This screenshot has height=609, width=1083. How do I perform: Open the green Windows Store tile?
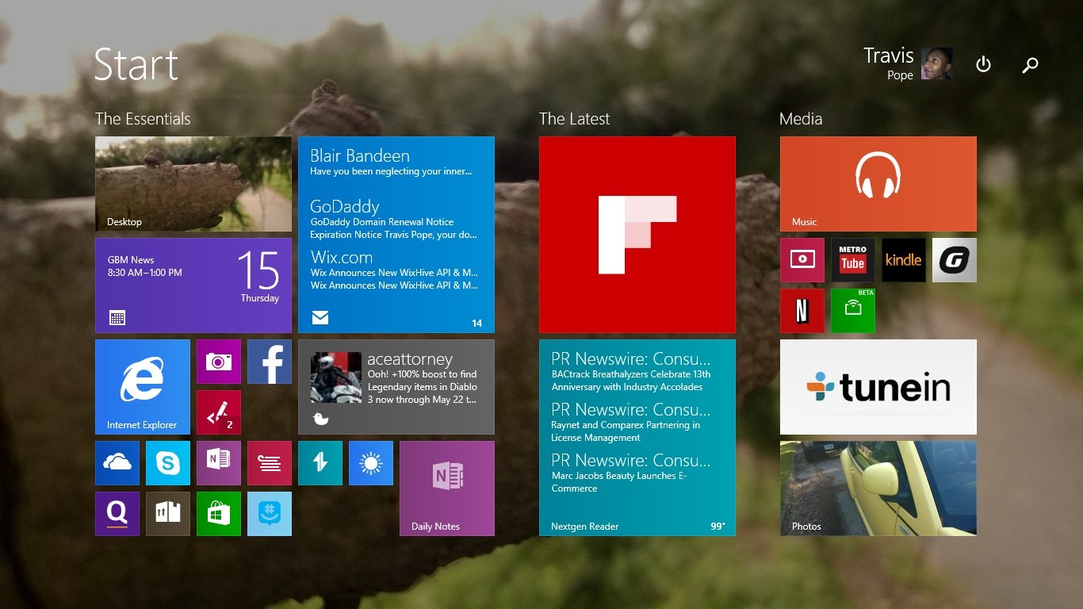219,514
